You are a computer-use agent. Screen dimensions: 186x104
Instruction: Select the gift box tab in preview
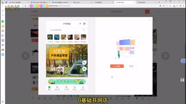point(66,88)
